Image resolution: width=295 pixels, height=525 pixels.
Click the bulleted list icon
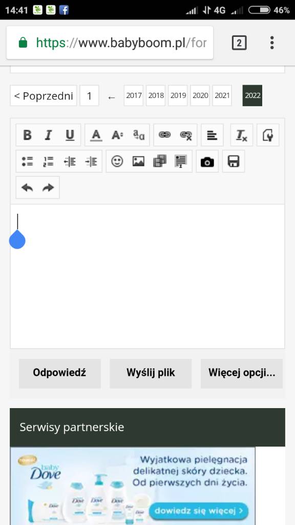(28, 161)
